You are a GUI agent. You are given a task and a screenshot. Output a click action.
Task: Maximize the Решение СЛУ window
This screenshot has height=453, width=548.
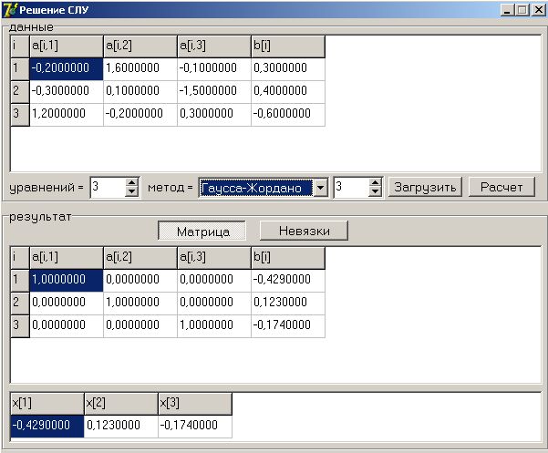pos(522,9)
